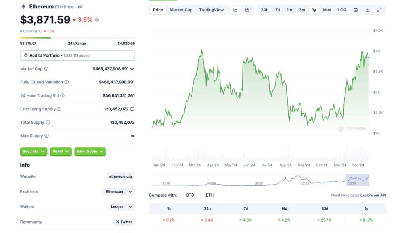This screenshot has height=233, width=406.
Task: Click the download chart data icon
Action: pyautogui.click(x=368, y=10)
